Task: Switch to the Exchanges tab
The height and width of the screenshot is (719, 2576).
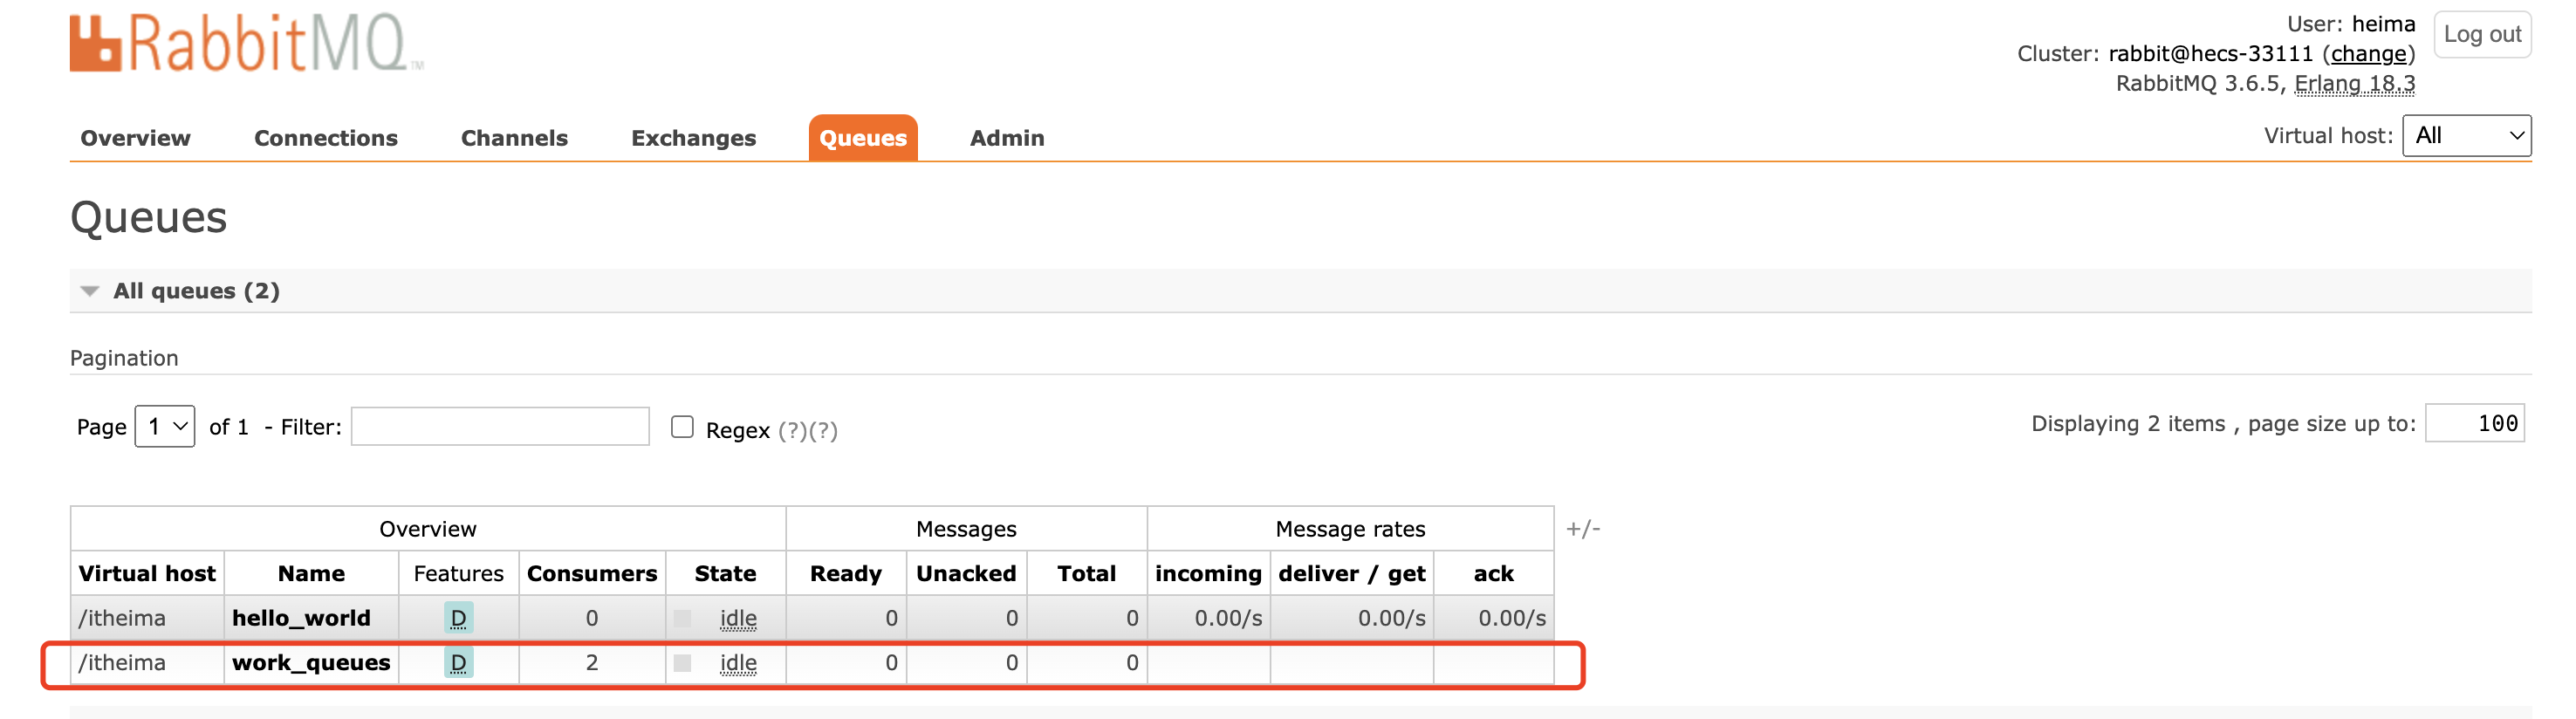Action: (x=693, y=138)
